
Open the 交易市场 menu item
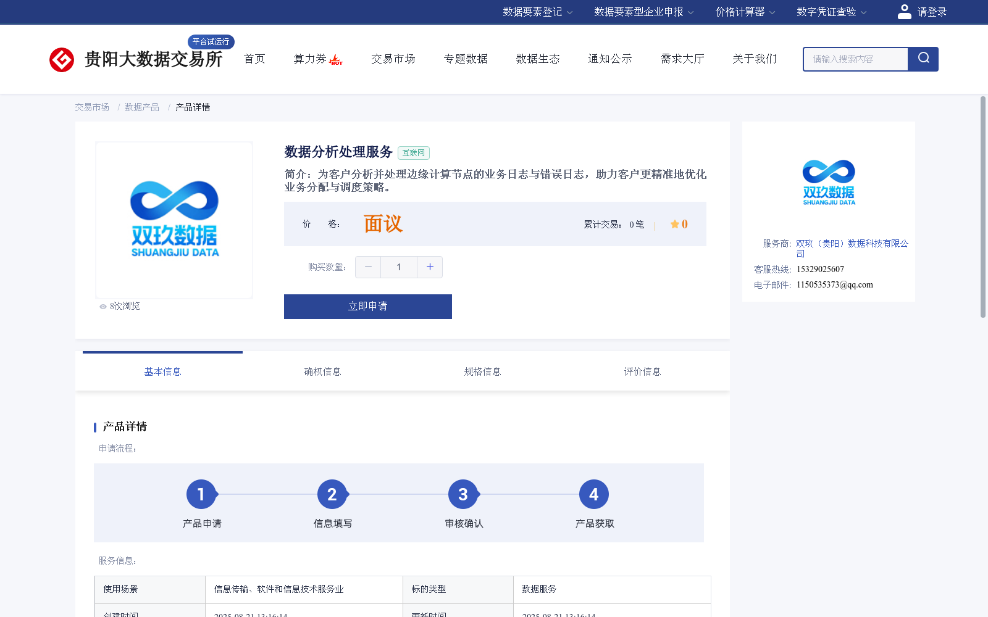tap(393, 59)
